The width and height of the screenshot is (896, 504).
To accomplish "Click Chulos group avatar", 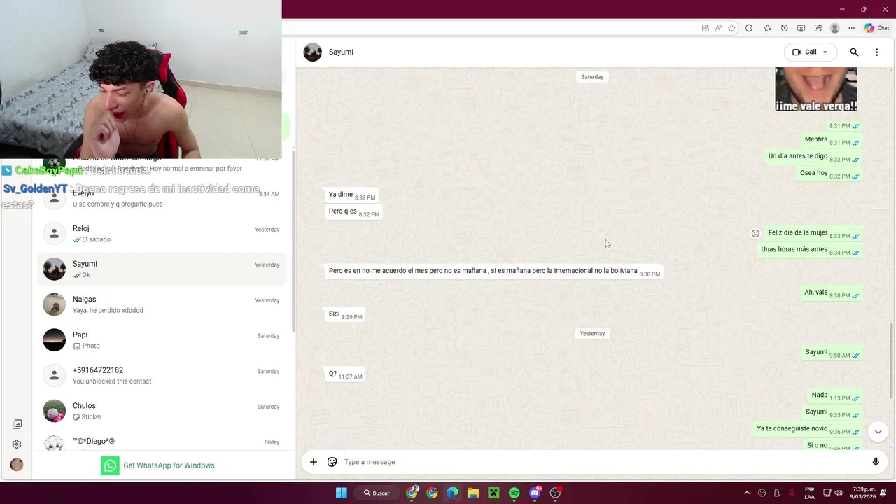I will click(55, 411).
